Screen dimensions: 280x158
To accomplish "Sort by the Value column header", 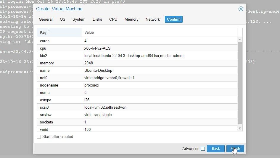I will coord(159,32).
